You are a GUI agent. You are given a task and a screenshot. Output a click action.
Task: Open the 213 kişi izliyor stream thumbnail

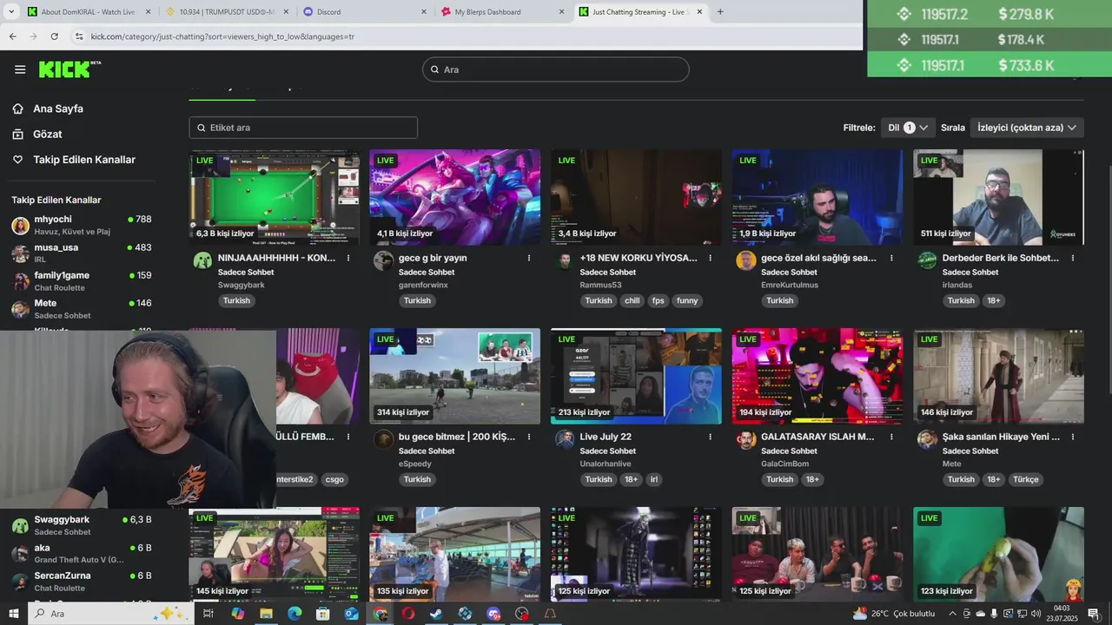pos(636,376)
